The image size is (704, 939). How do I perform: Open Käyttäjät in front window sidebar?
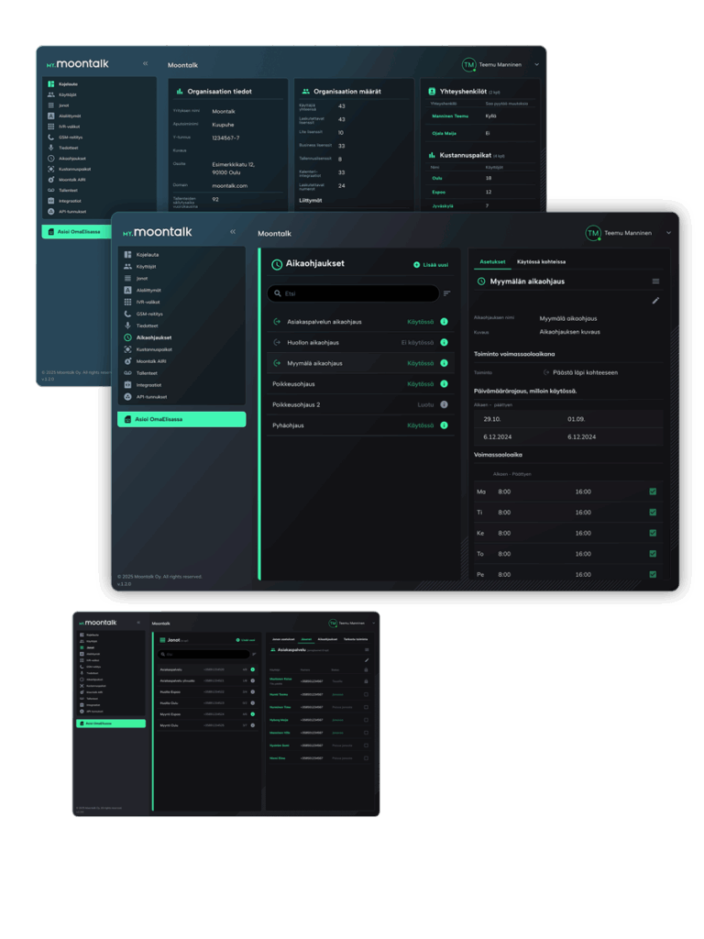[x=140, y=267]
